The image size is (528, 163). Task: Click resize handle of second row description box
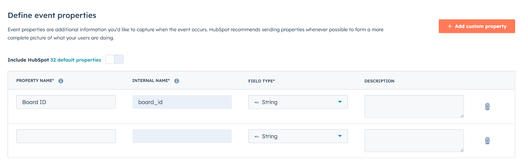(x=462, y=150)
